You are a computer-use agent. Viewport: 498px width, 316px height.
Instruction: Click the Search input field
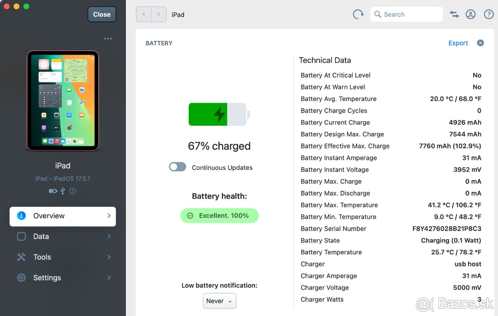(x=407, y=14)
